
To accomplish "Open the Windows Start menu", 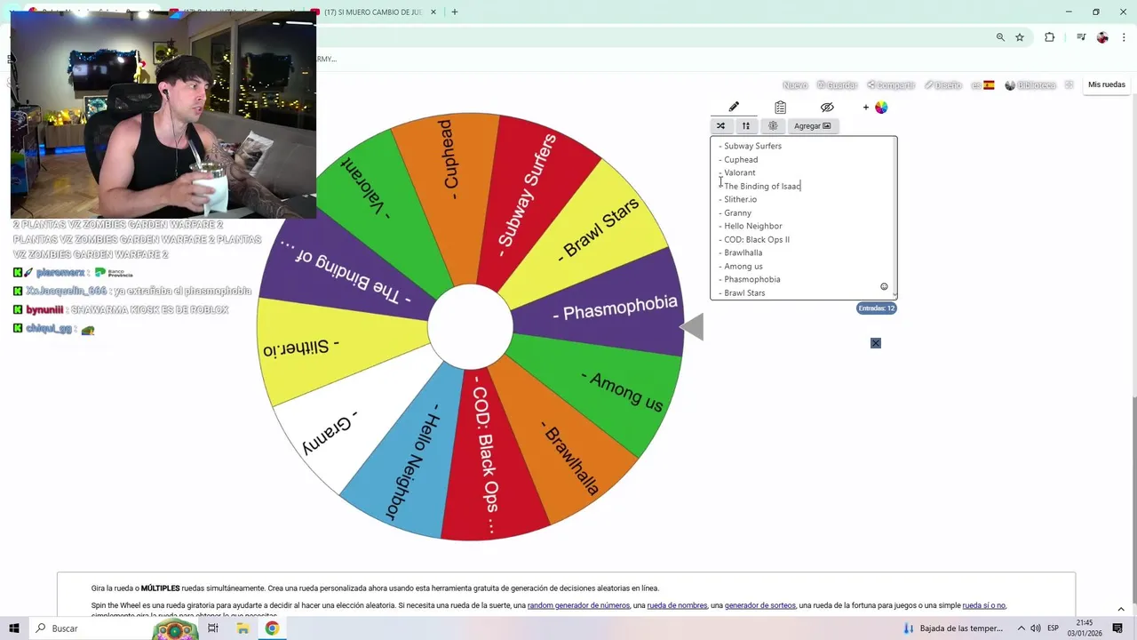I will click(x=14, y=628).
